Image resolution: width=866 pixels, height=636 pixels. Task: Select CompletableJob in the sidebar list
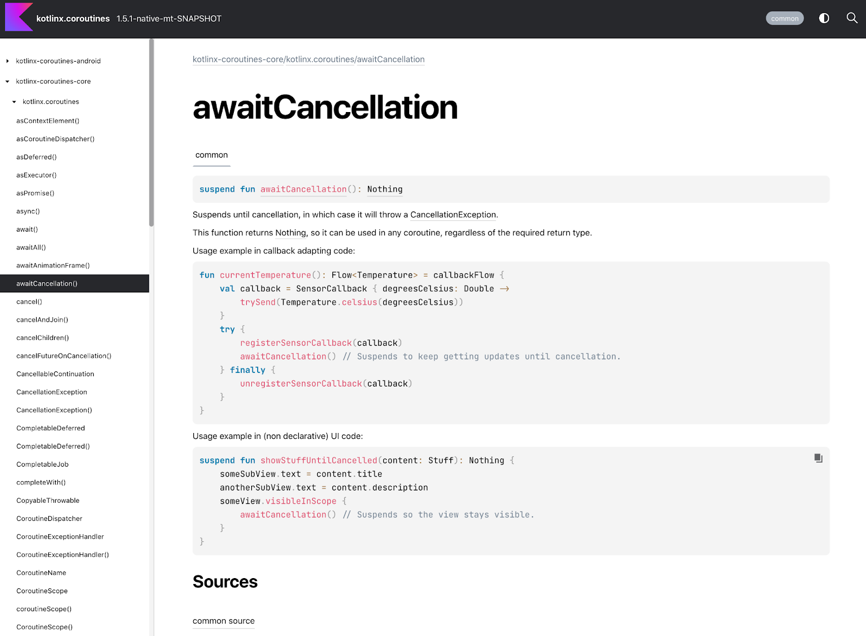42,464
